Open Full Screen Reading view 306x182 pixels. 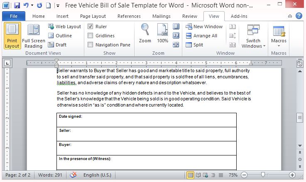[33, 36]
